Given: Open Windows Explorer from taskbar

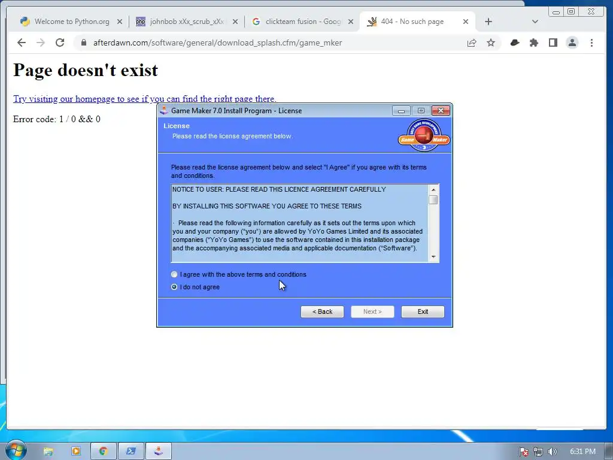Looking at the screenshot, I should [x=48, y=452].
